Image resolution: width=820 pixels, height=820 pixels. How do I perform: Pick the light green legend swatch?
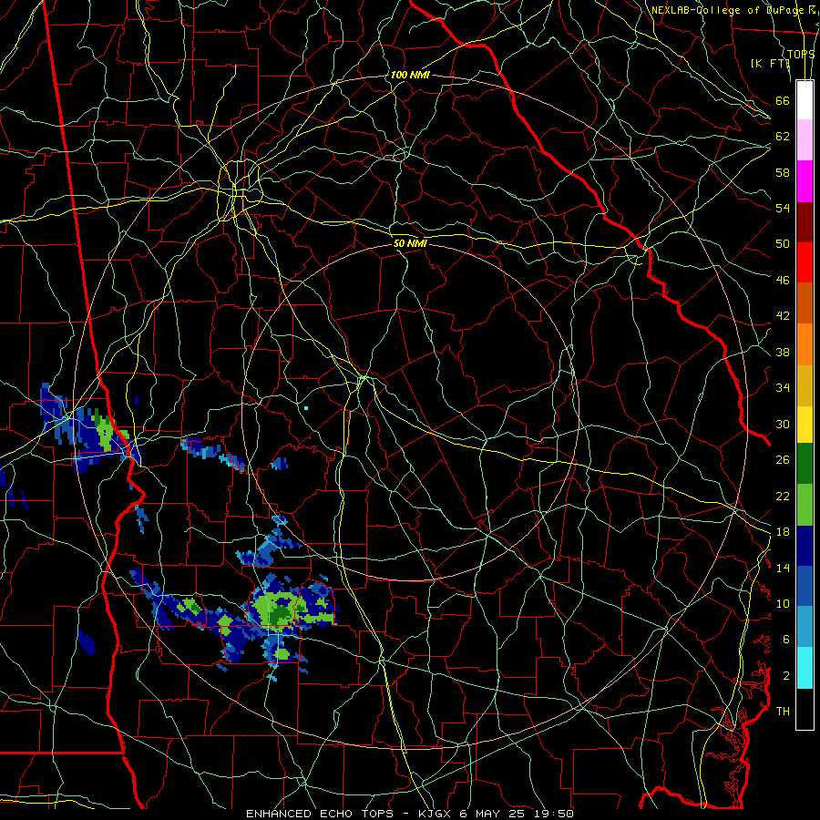tap(805, 505)
